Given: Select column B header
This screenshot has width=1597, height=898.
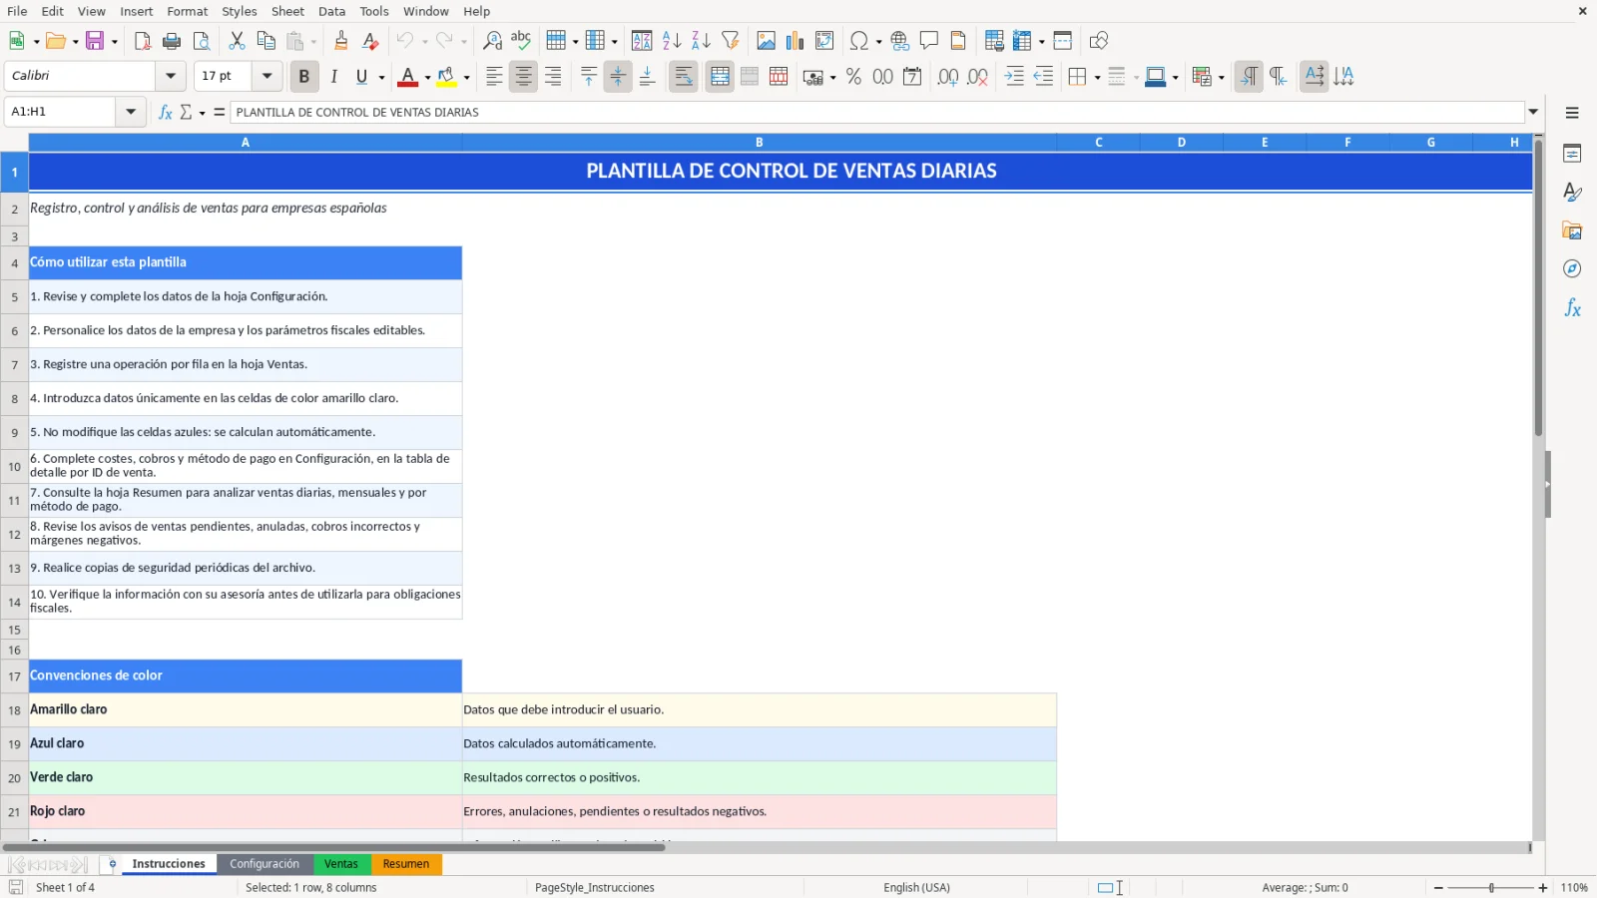Looking at the screenshot, I should pyautogui.click(x=760, y=143).
